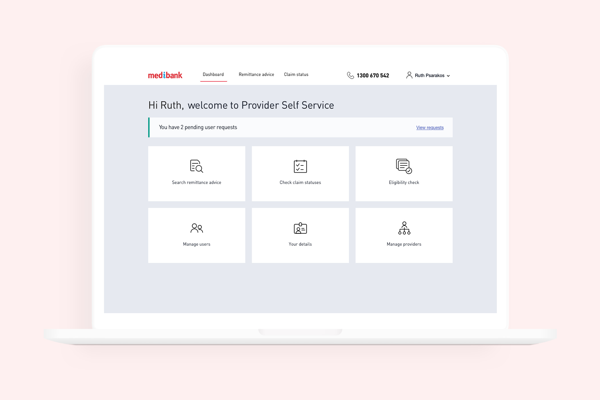Screen dimensions: 600x400
Task: Toggle the Dashboard navigation active state
Action: coord(213,75)
